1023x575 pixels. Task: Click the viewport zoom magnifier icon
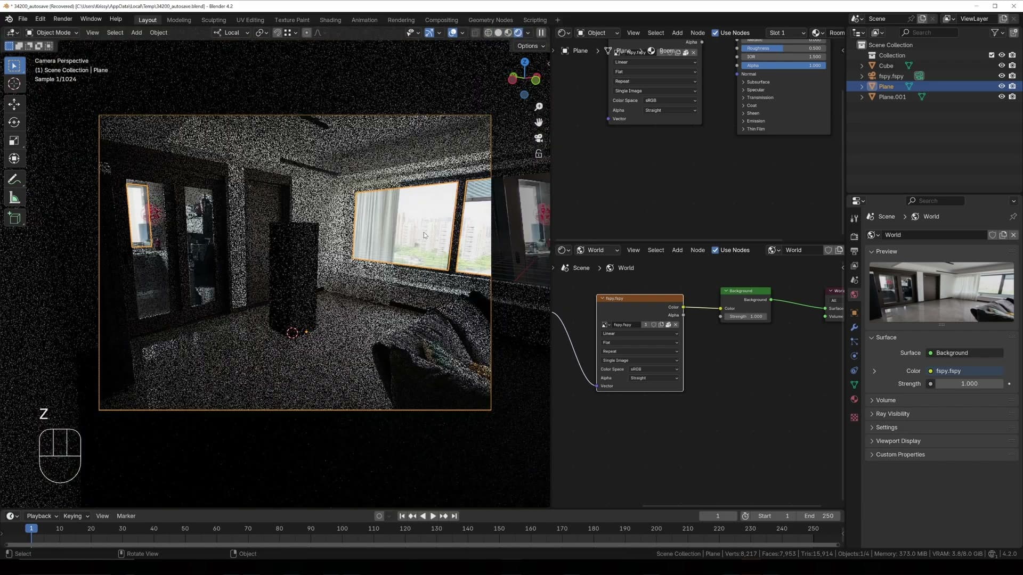coord(539,107)
